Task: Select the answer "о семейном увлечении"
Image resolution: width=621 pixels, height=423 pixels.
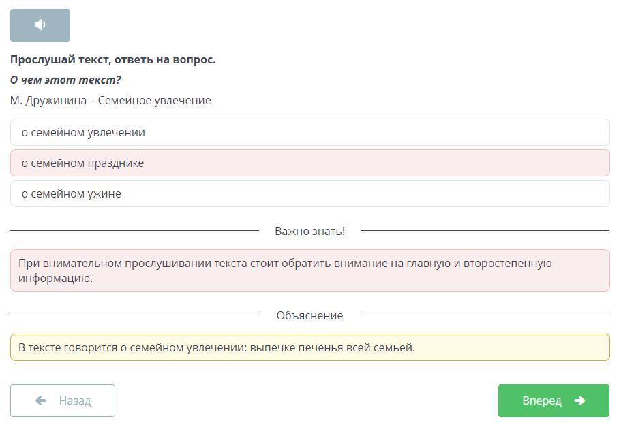Action: (x=309, y=132)
